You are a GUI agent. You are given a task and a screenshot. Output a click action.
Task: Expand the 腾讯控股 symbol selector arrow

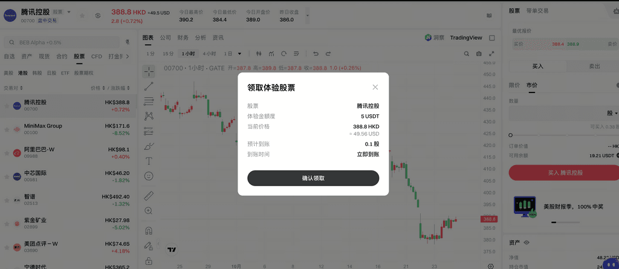69,12
